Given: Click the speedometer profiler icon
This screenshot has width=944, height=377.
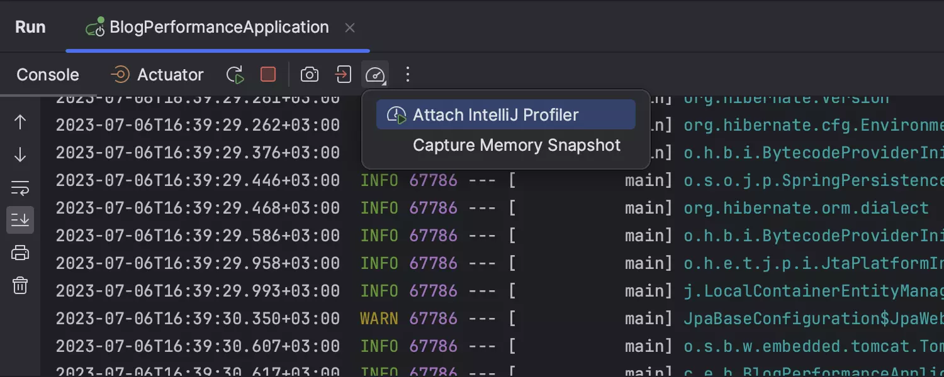Looking at the screenshot, I should (375, 75).
